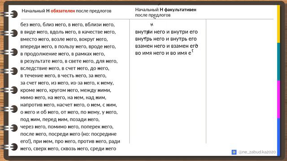Select the line 'внутри него и внутри его'
Image resolution: width=287 pixels, height=161 pixels.
pyautogui.click(x=166, y=32)
